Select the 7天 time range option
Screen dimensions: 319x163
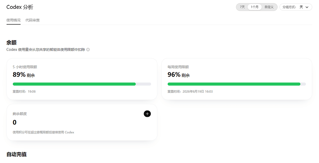[242, 7]
